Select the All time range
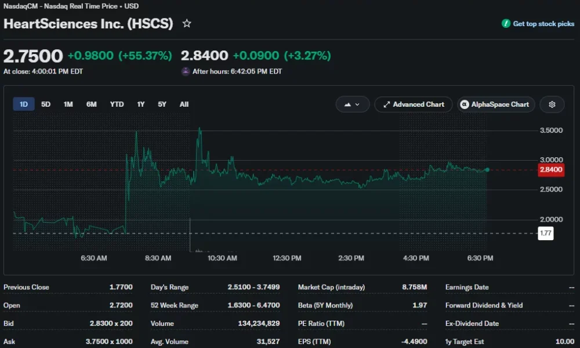The height and width of the screenshot is (348, 580). (184, 104)
